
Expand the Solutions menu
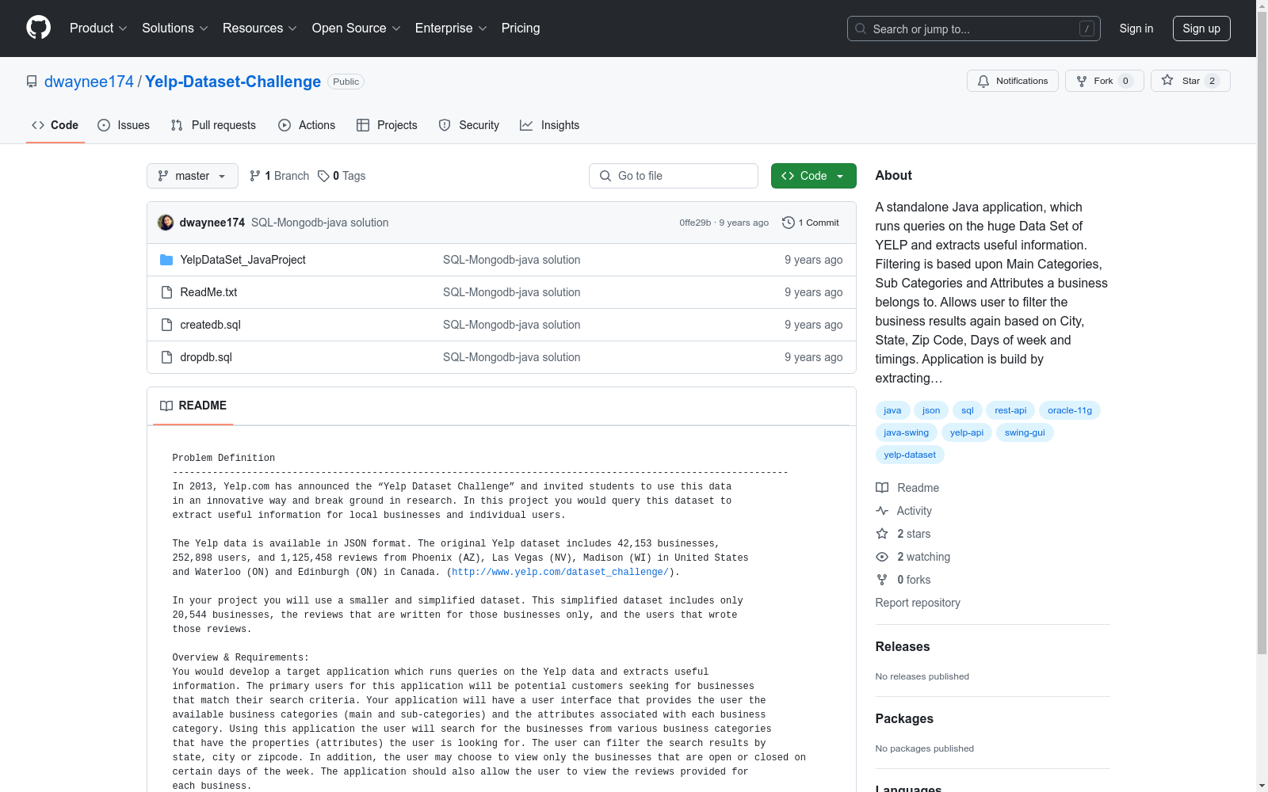(175, 28)
